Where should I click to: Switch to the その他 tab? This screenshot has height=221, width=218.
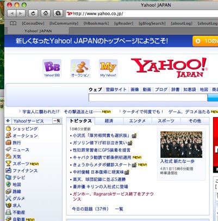click(195, 121)
